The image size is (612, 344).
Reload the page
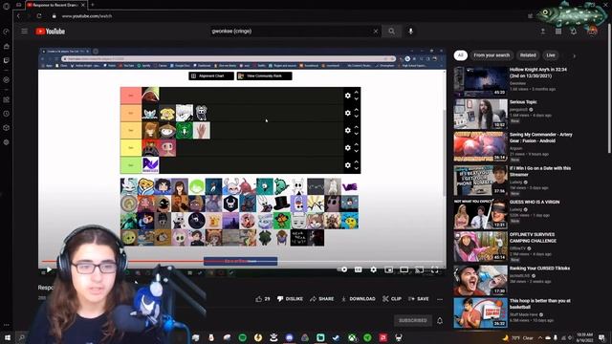[39, 16]
